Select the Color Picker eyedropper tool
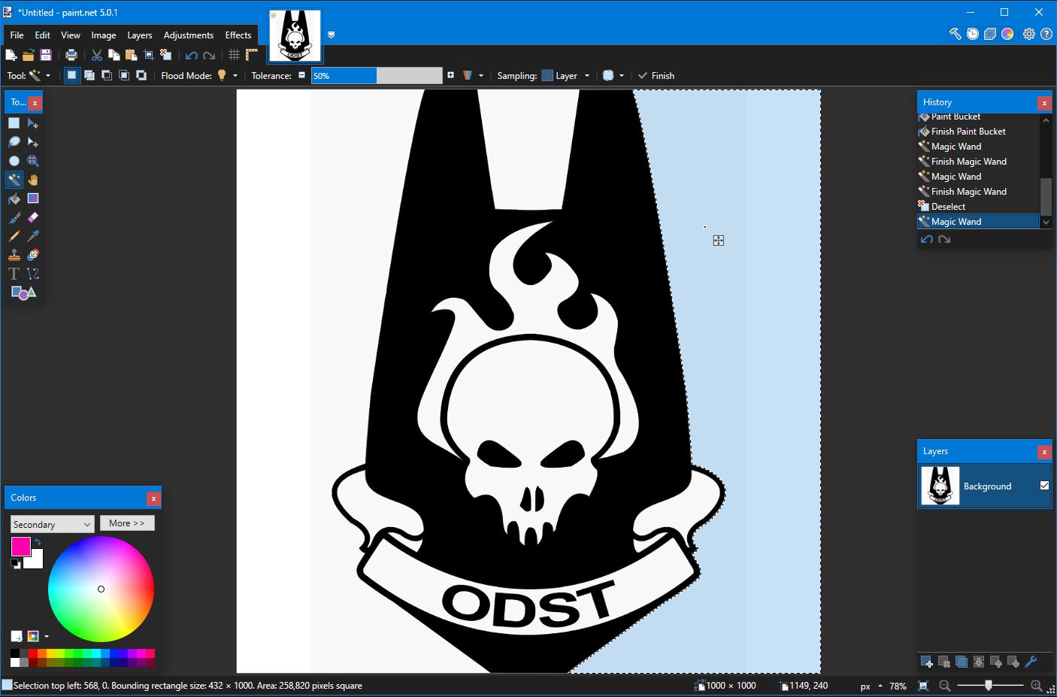The width and height of the screenshot is (1057, 697). 33,236
